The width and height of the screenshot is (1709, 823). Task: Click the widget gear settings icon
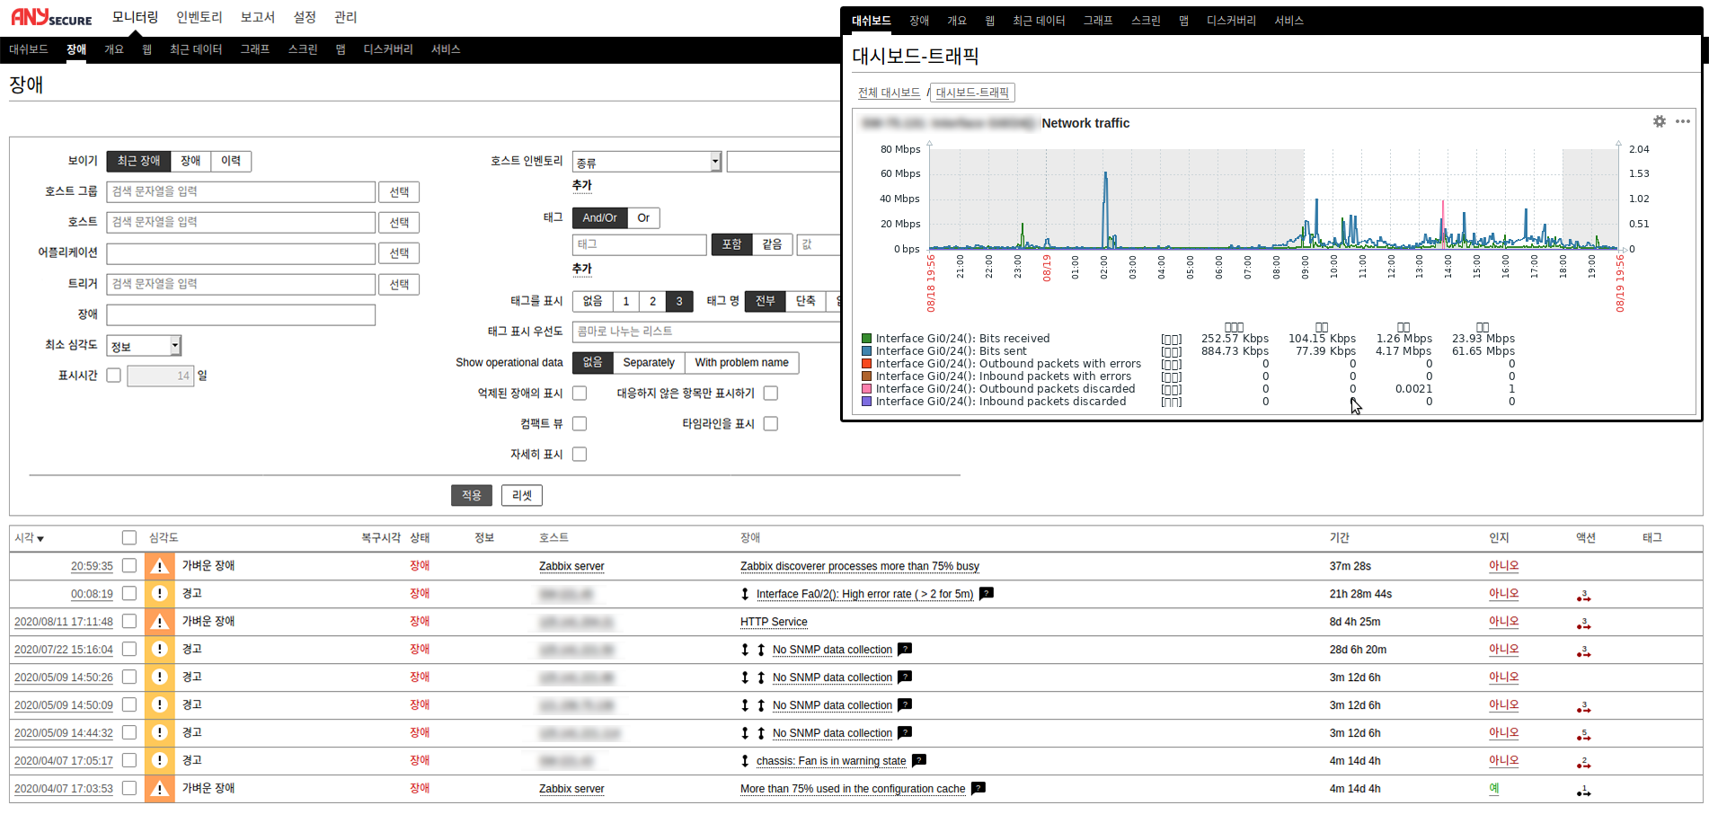click(x=1659, y=121)
